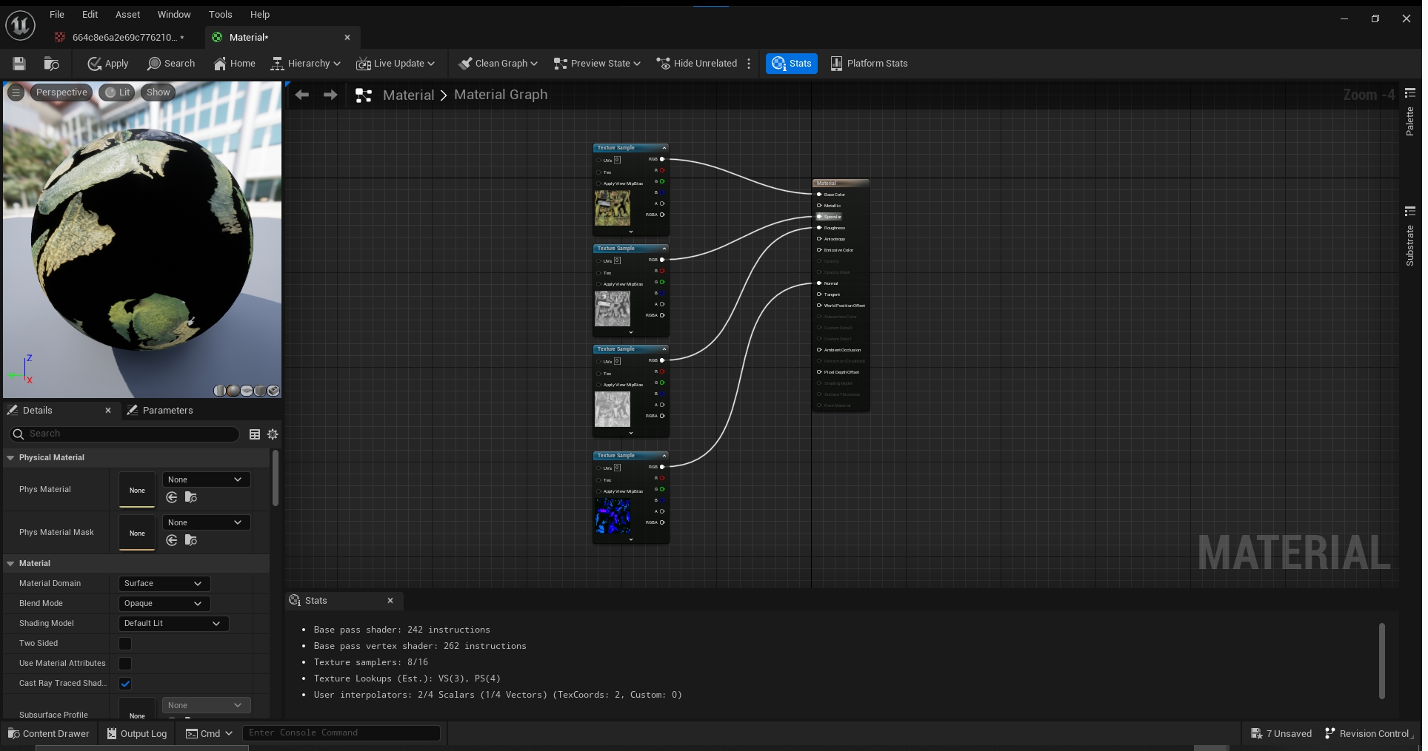Screen dimensions: 1428x751
Task: Click the Output Log button
Action: [x=137, y=733]
